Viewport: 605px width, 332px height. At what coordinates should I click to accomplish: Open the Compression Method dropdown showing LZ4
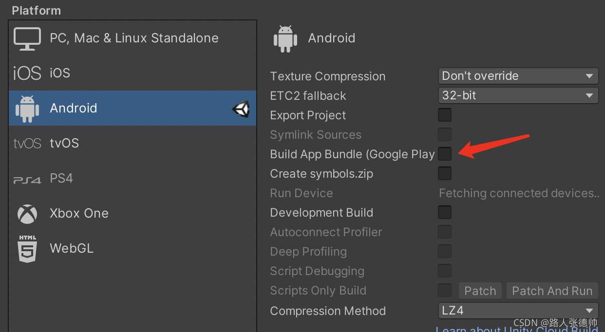[518, 311]
